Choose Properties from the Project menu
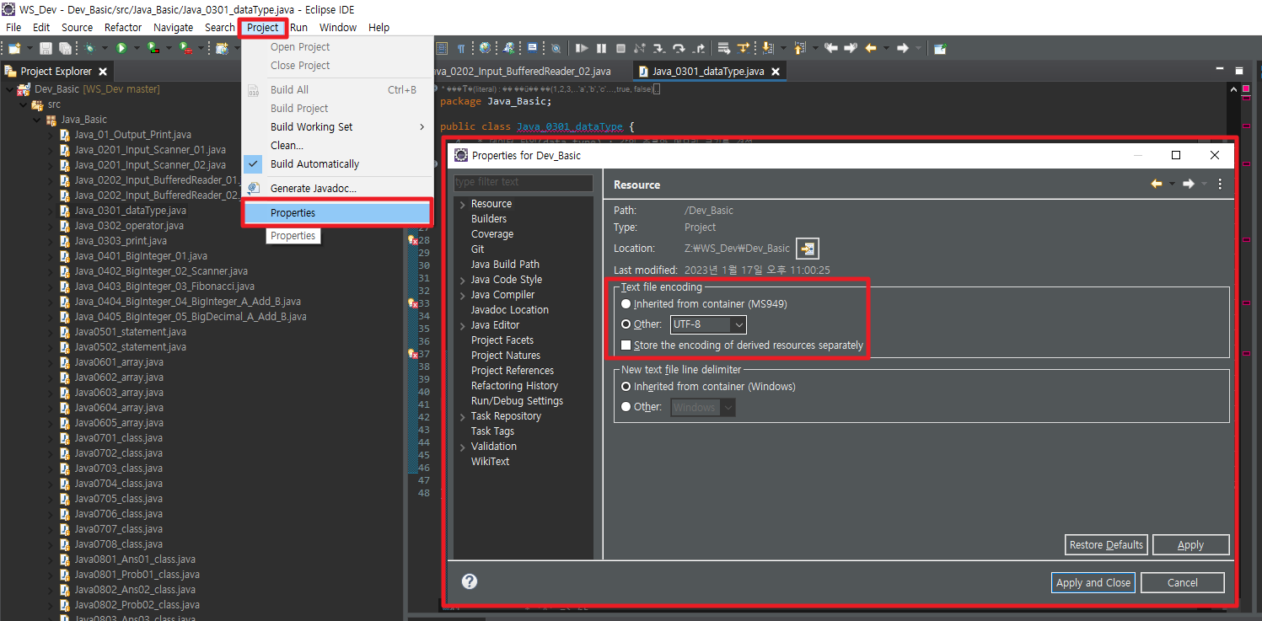 click(337, 213)
